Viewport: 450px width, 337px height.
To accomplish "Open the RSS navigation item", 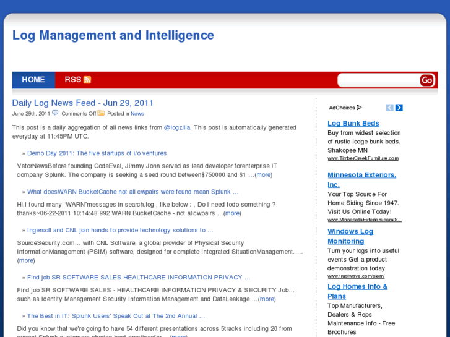I will coord(77,80).
